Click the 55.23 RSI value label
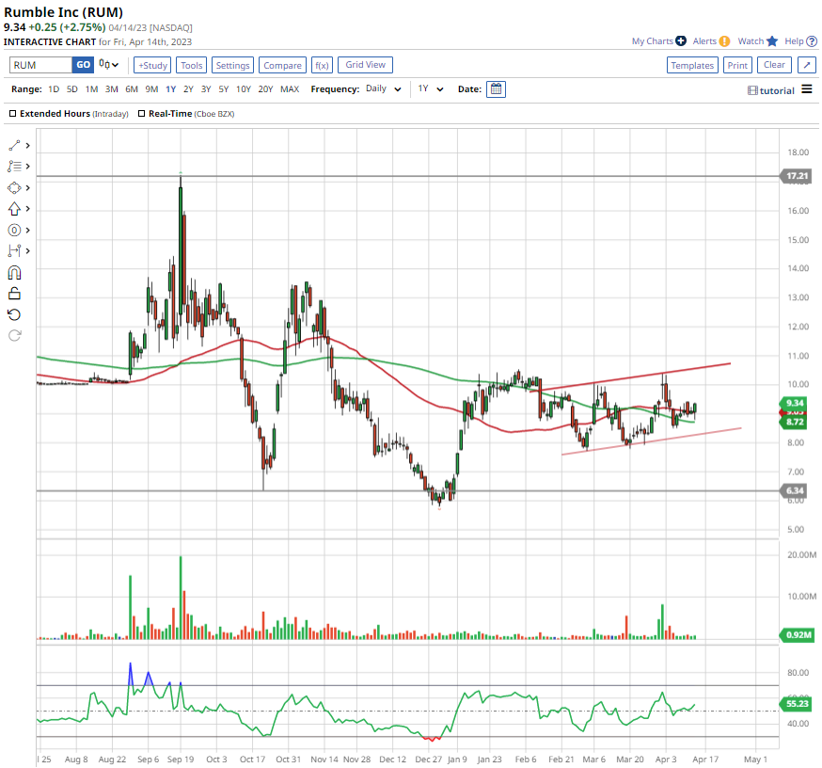 [796, 703]
